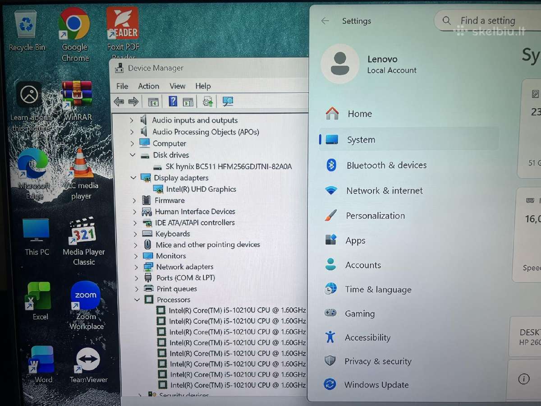Select System in Settings sidebar
Screen dimensions: 541x406
pyautogui.click(x=408, y=139)
